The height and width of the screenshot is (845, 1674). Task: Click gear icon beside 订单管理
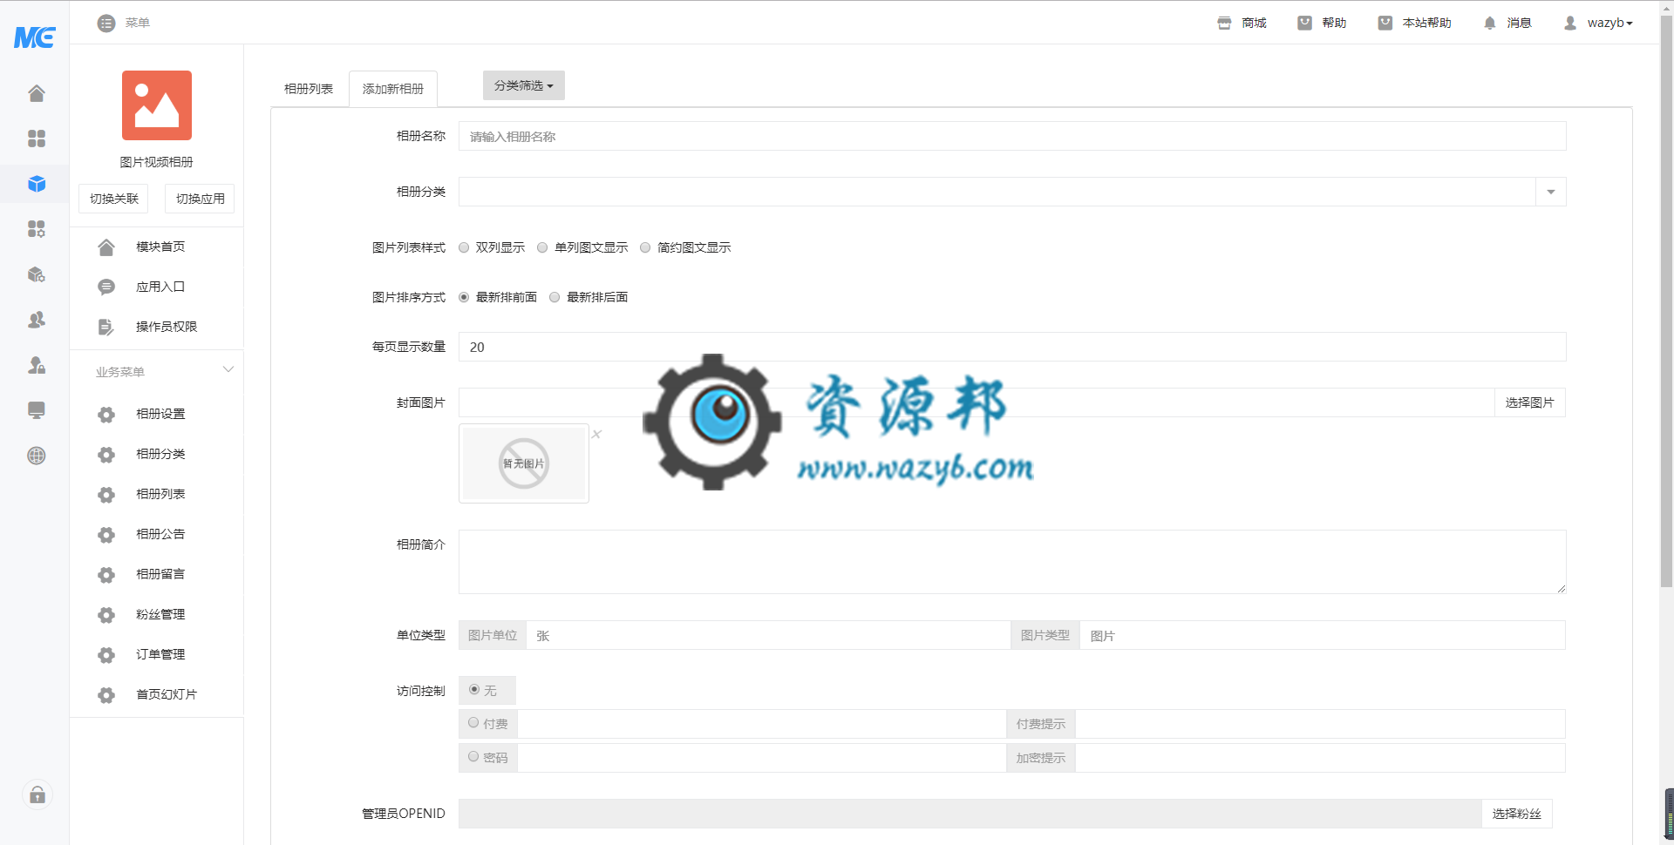(106, 655)
